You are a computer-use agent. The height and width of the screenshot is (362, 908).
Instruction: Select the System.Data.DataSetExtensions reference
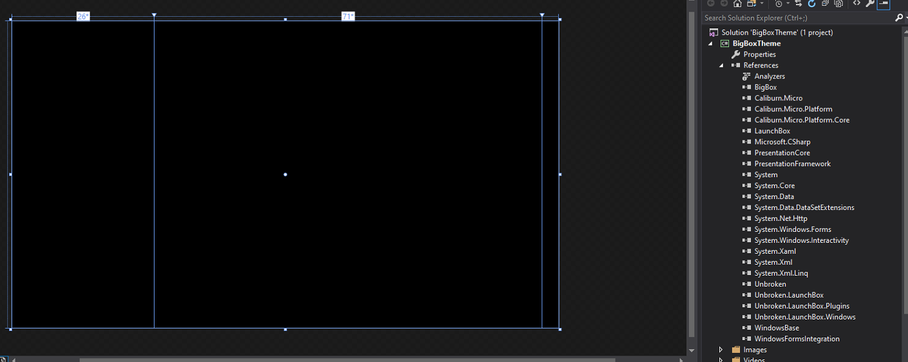click(804, 208)
